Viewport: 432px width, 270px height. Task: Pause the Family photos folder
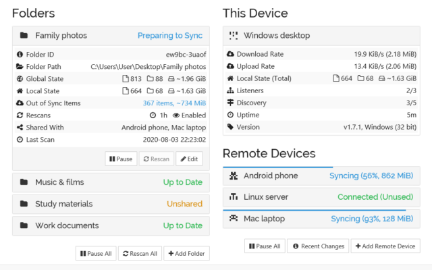[121, 159]
